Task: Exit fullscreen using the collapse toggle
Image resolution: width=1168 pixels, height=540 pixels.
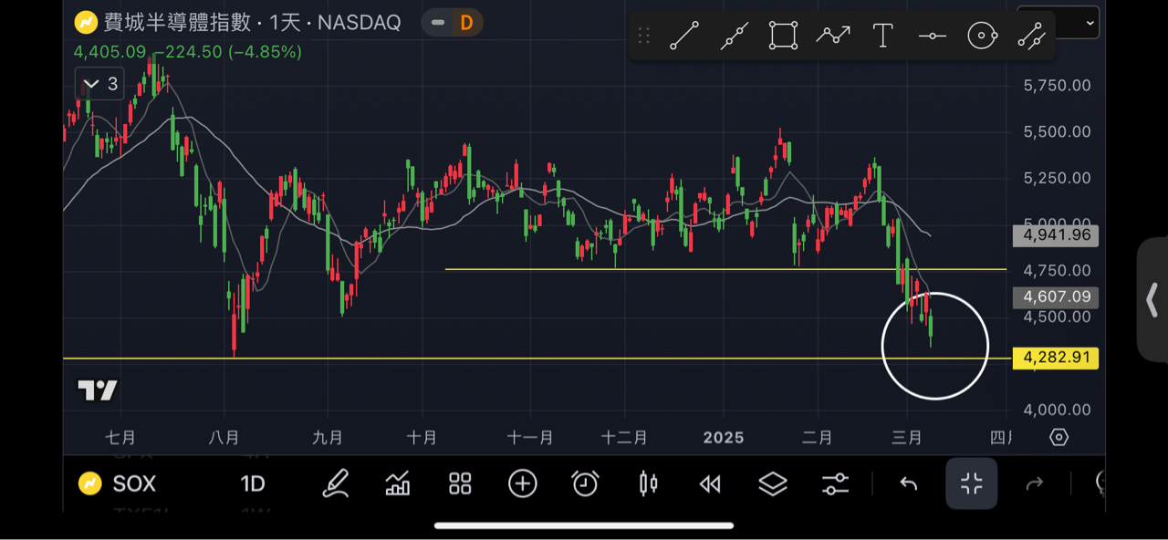Action: point(971,483)
